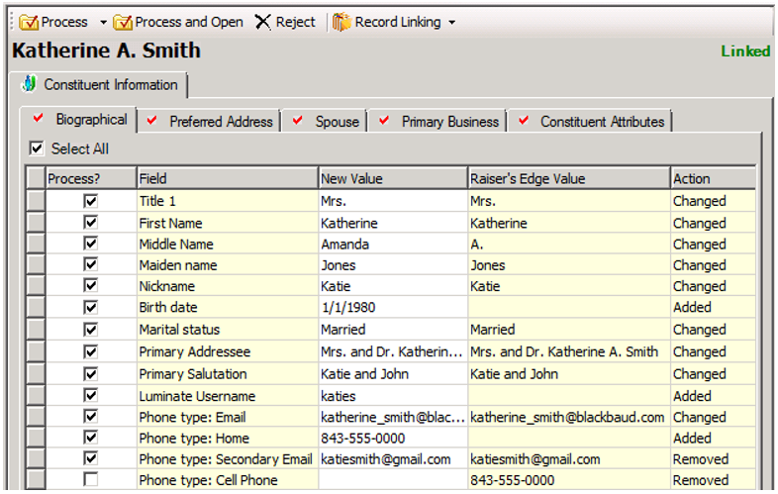Click the Process toolbar icon
This screenshot has width=778, height=494.
tap(29, 22)
